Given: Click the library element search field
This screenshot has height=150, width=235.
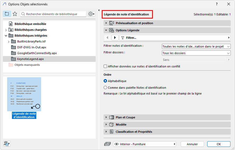Looking at the screenshot, I should click(x=54, y=14).
